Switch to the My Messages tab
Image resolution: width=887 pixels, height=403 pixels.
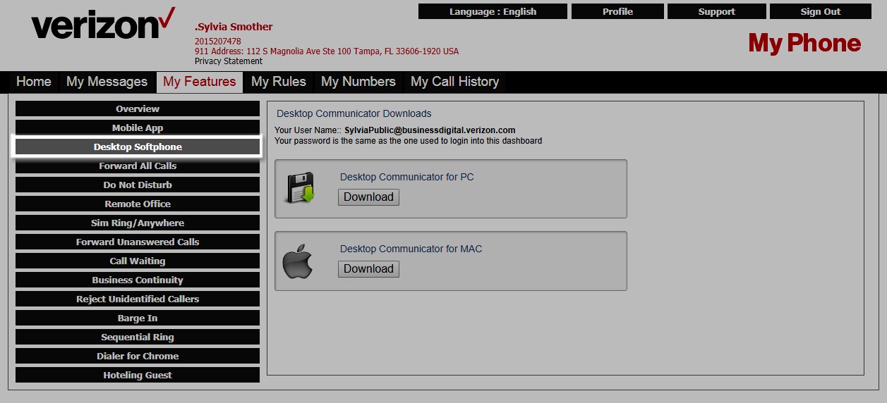(107, 82)
